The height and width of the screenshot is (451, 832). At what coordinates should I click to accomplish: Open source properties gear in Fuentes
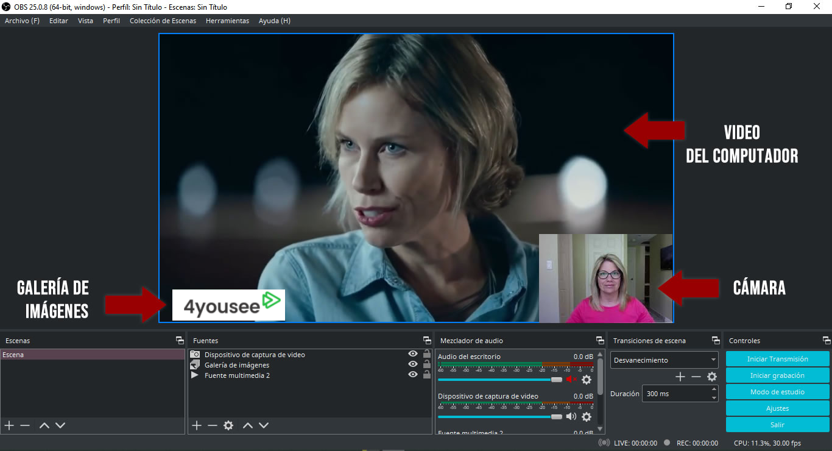coord(228,425)
